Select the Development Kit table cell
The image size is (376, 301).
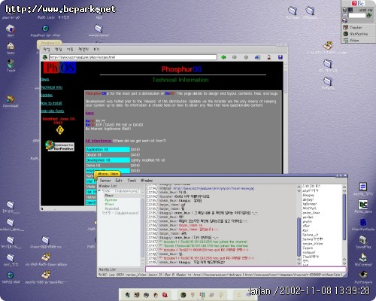tap(108, 160)
